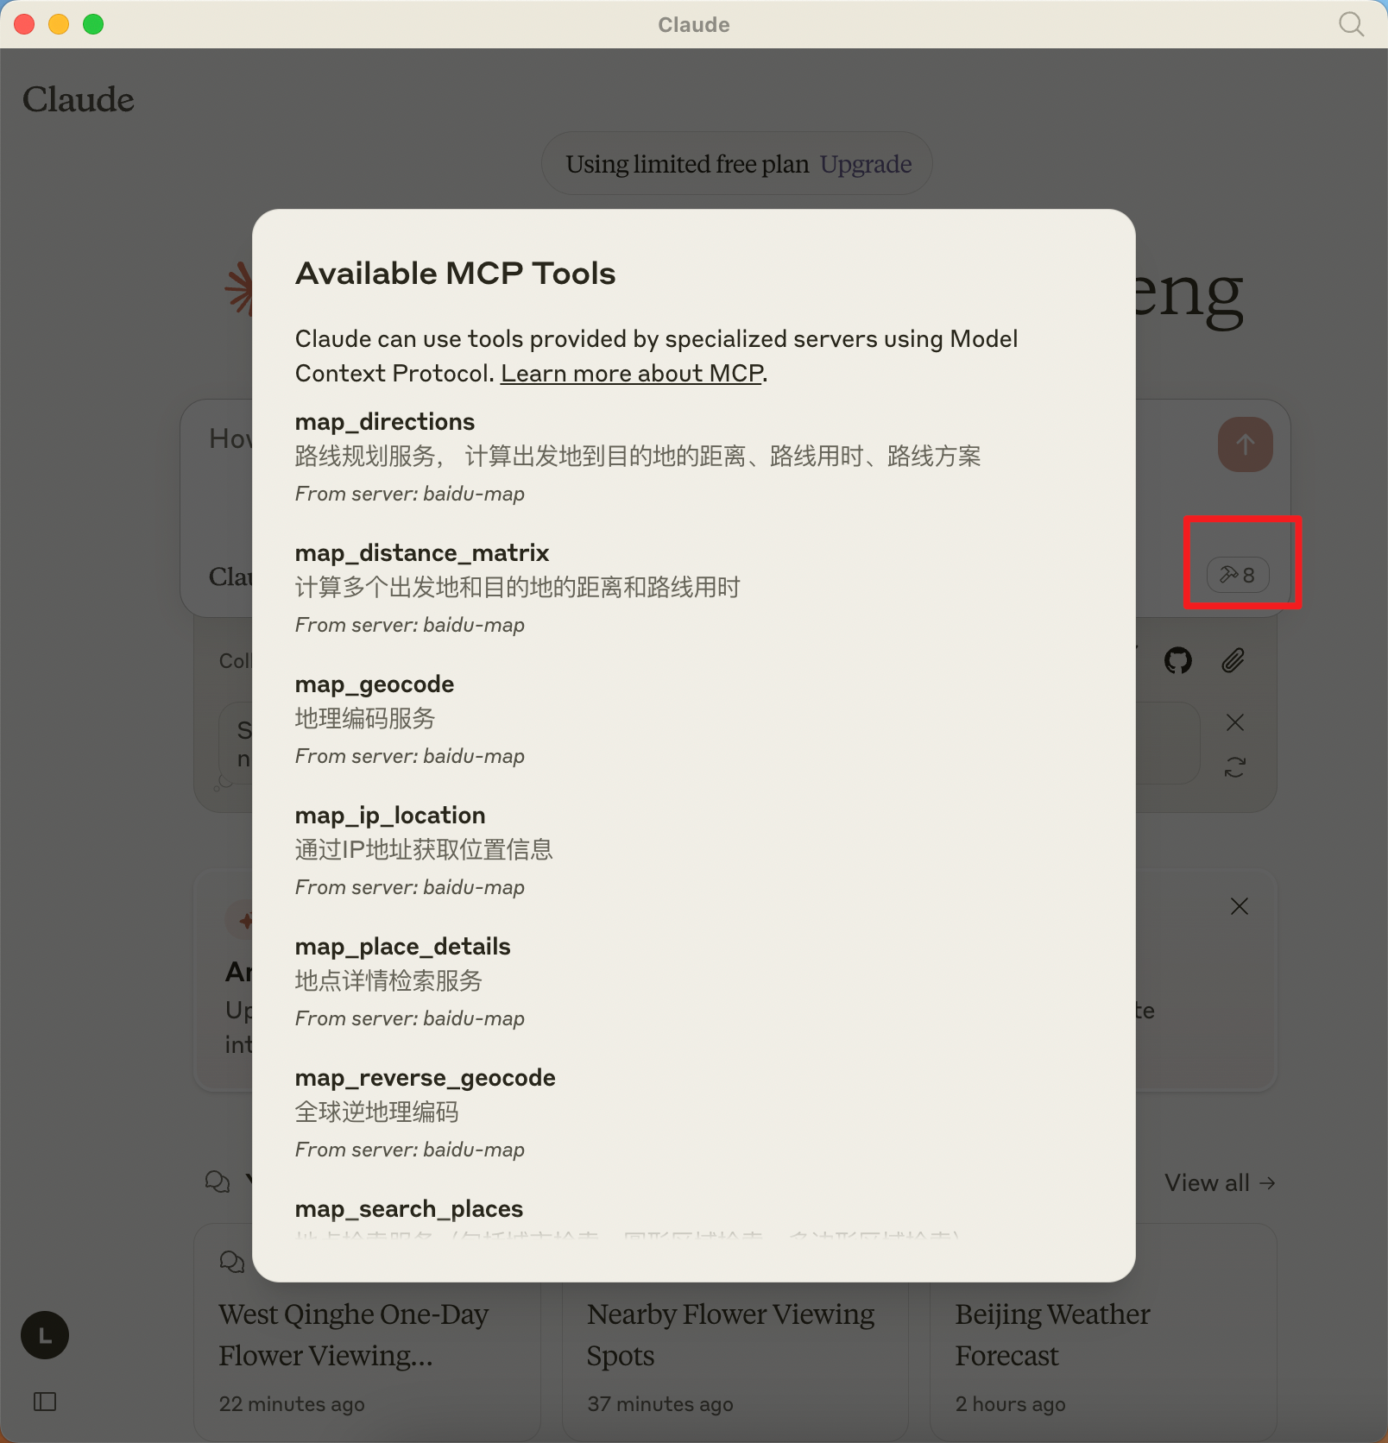1388x1443 pixels.
Task: Click 'Using limited free plan' text
Action: pyautogui.click(x=687, y=164)
